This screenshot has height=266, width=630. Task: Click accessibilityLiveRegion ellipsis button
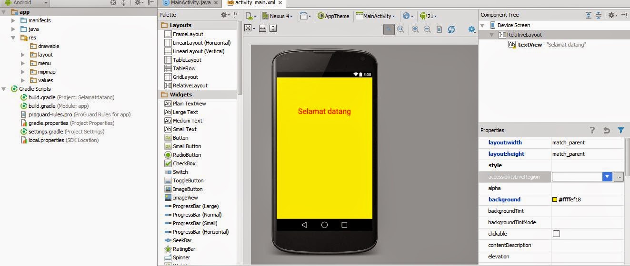[x=619, y=177]
